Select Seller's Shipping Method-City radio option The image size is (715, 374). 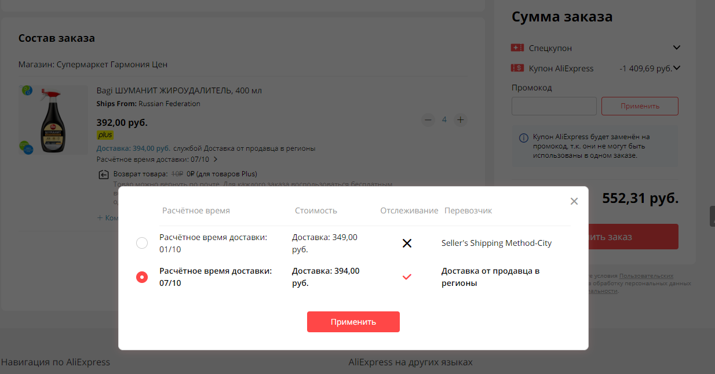coord(142,244)
